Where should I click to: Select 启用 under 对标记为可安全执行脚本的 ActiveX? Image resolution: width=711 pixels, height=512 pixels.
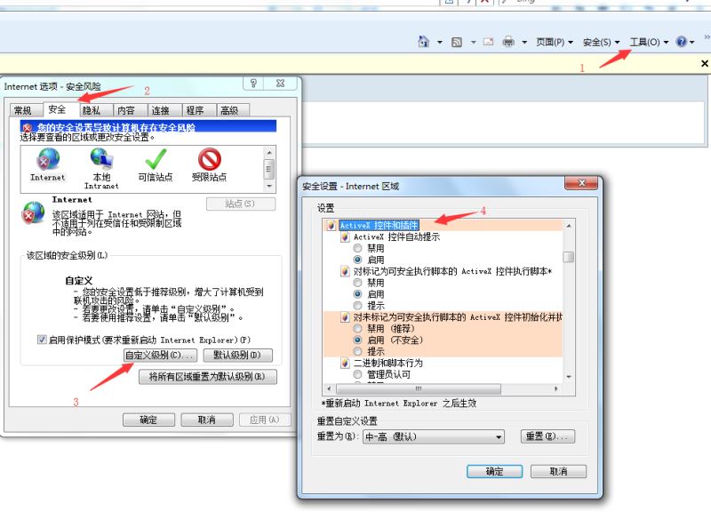point(358,294)
